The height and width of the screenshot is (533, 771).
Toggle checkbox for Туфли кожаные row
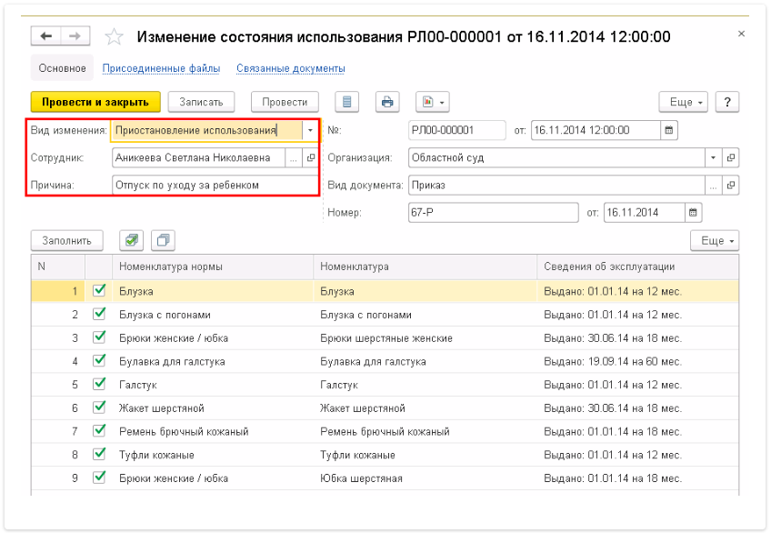coord(100,455)
